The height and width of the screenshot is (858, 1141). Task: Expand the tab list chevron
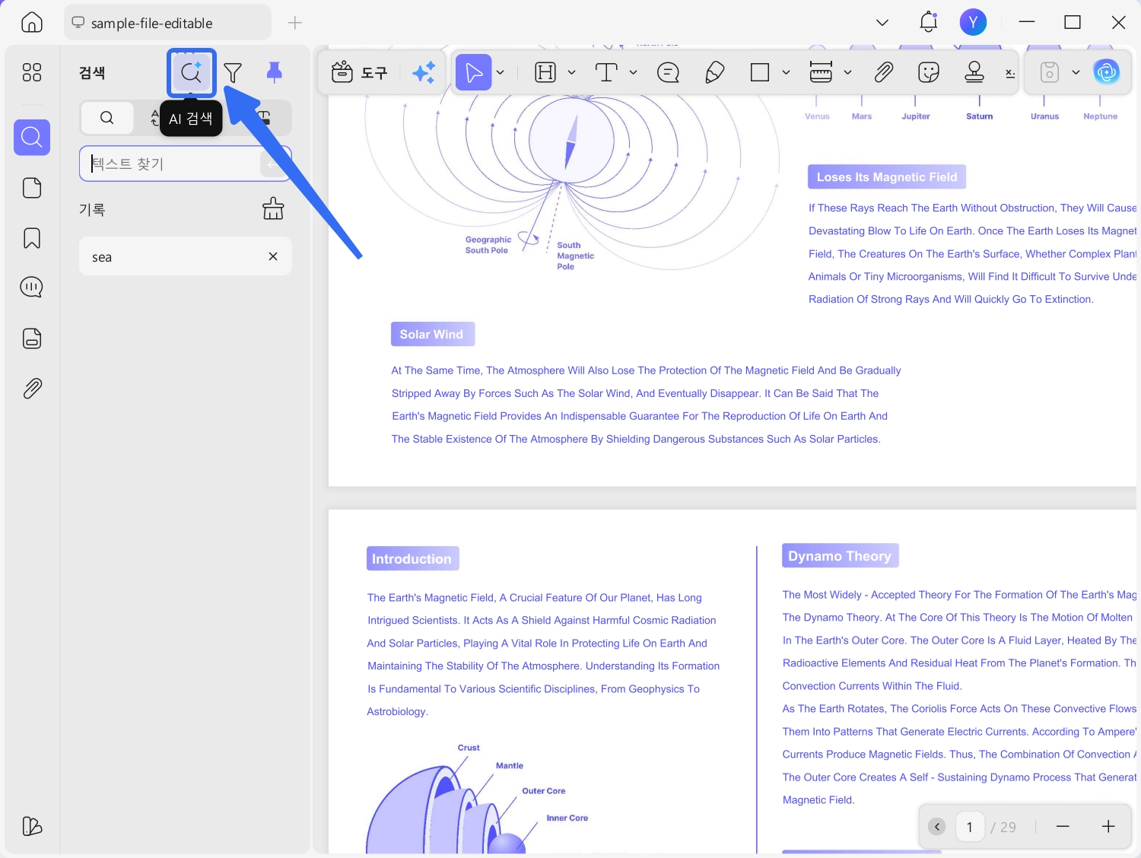[x=882, y=23]
